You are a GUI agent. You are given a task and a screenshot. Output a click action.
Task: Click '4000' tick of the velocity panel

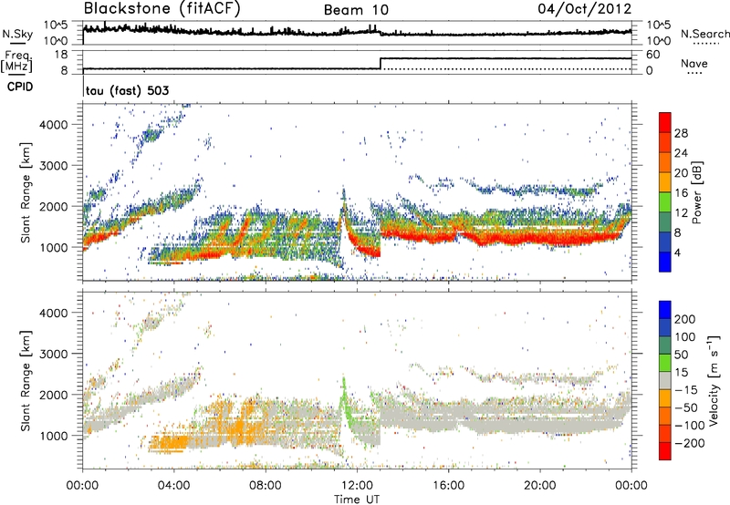tap(54, 313)
